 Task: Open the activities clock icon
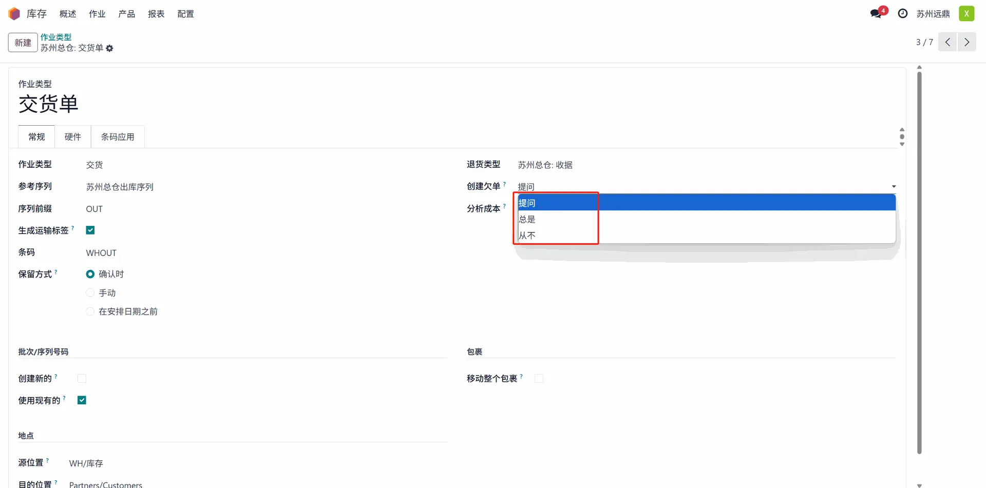(903, 14)
